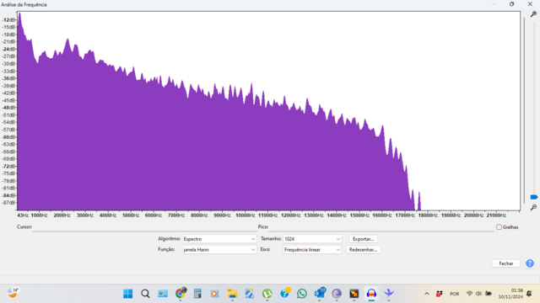The image size is (540, 303).
Task: Click the vertical zoom slider thumb
Action: click(x=534, y=197)
